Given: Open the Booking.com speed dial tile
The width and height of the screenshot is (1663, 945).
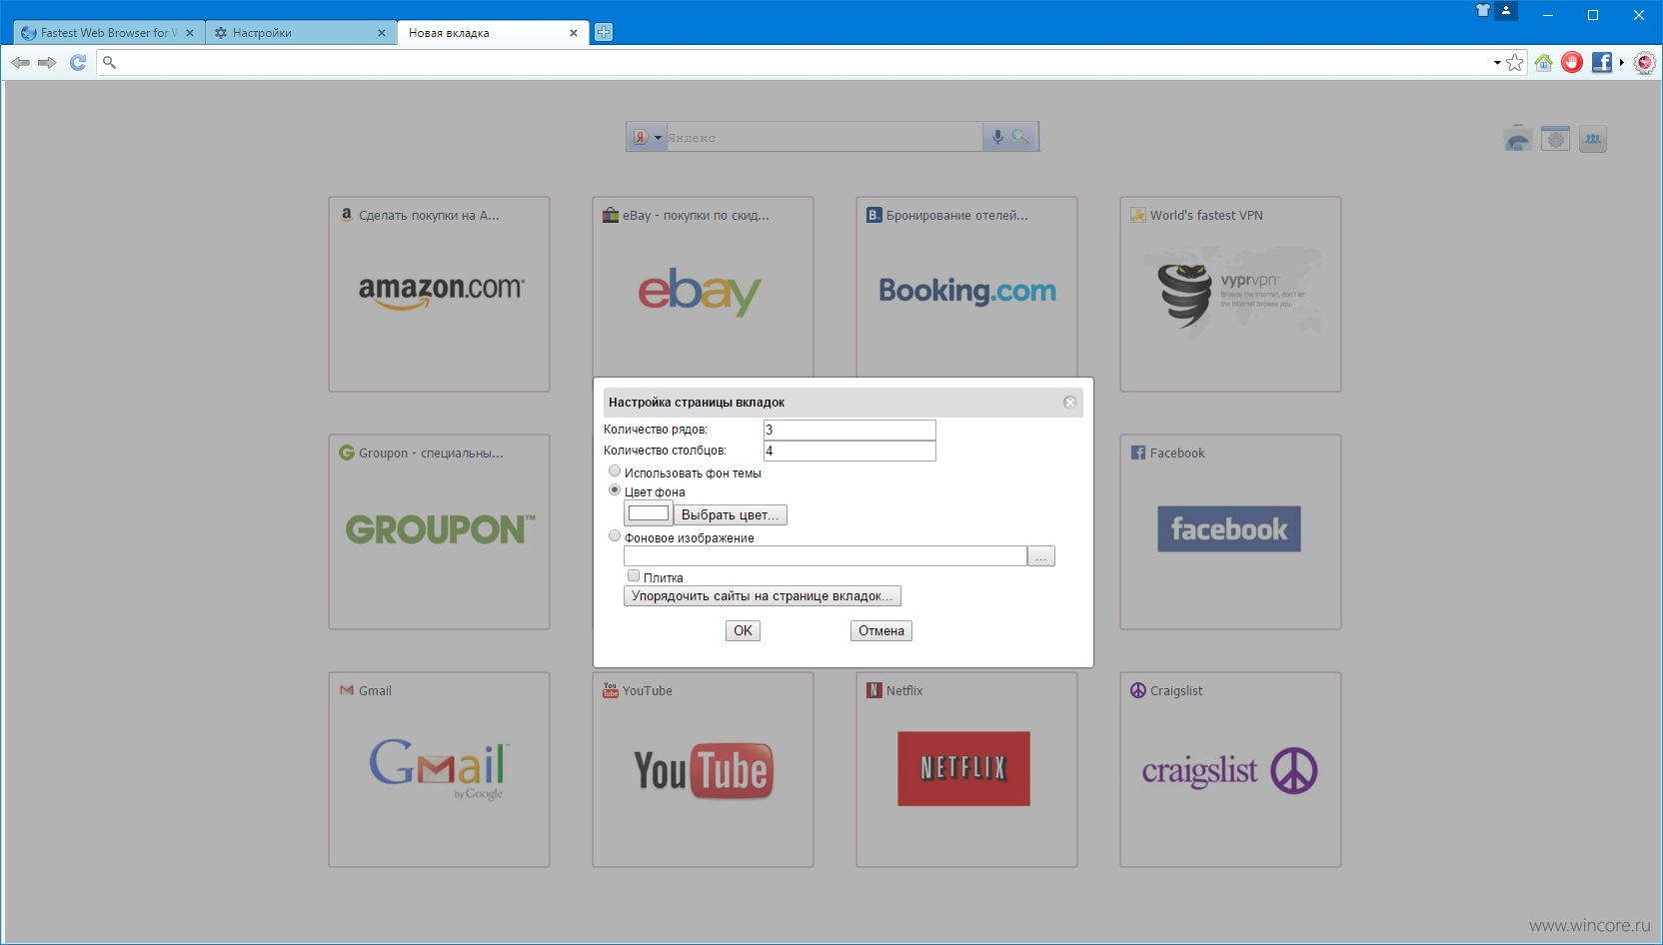Looking at the screenshot, I should point(966,287).
